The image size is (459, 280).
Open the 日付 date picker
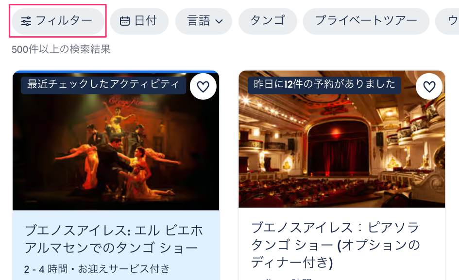139,21
